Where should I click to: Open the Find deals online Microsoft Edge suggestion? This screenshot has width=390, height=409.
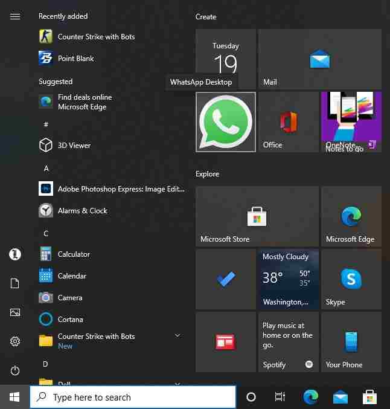pyautogui.click(x=111, y=102)
